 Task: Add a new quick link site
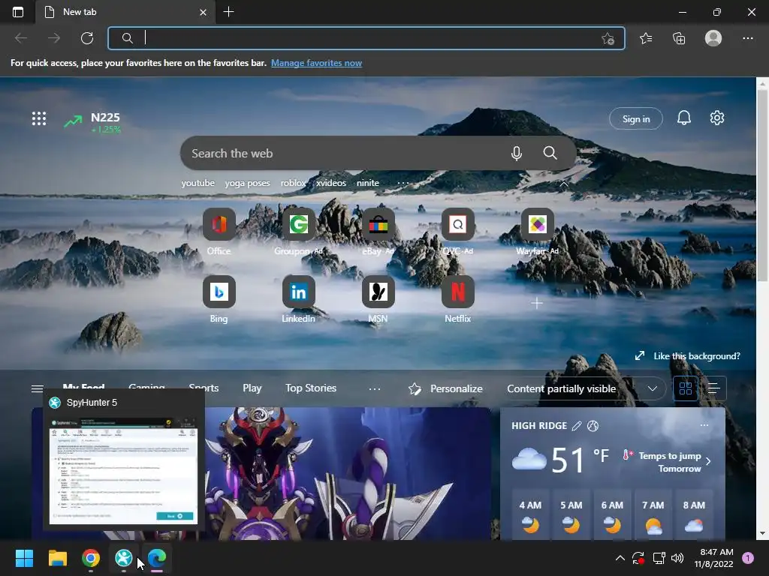pyautogui.click(x=536, y=303)
